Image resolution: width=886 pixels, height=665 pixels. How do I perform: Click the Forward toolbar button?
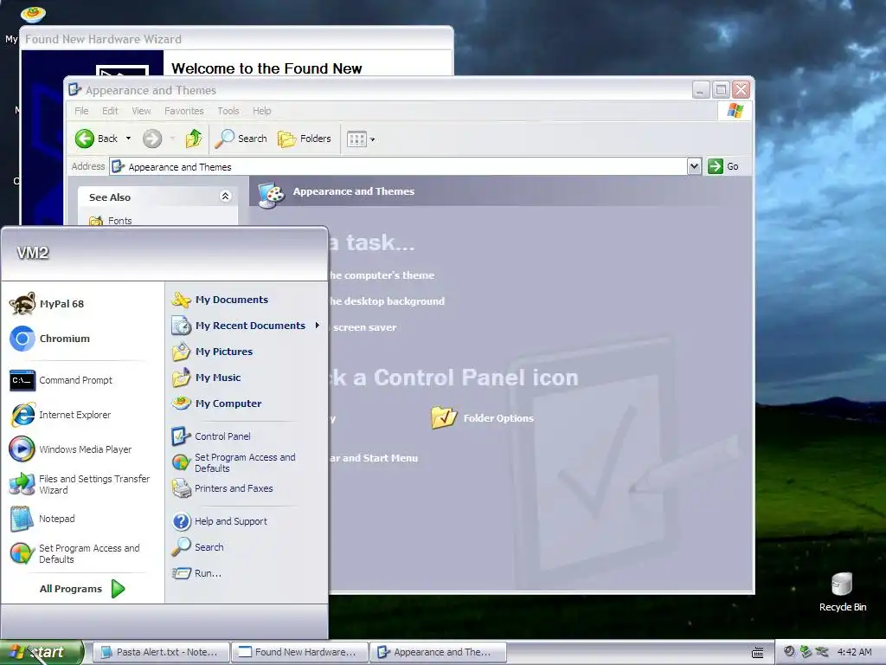152,139
